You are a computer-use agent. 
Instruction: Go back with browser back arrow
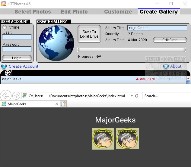(6, 96)
